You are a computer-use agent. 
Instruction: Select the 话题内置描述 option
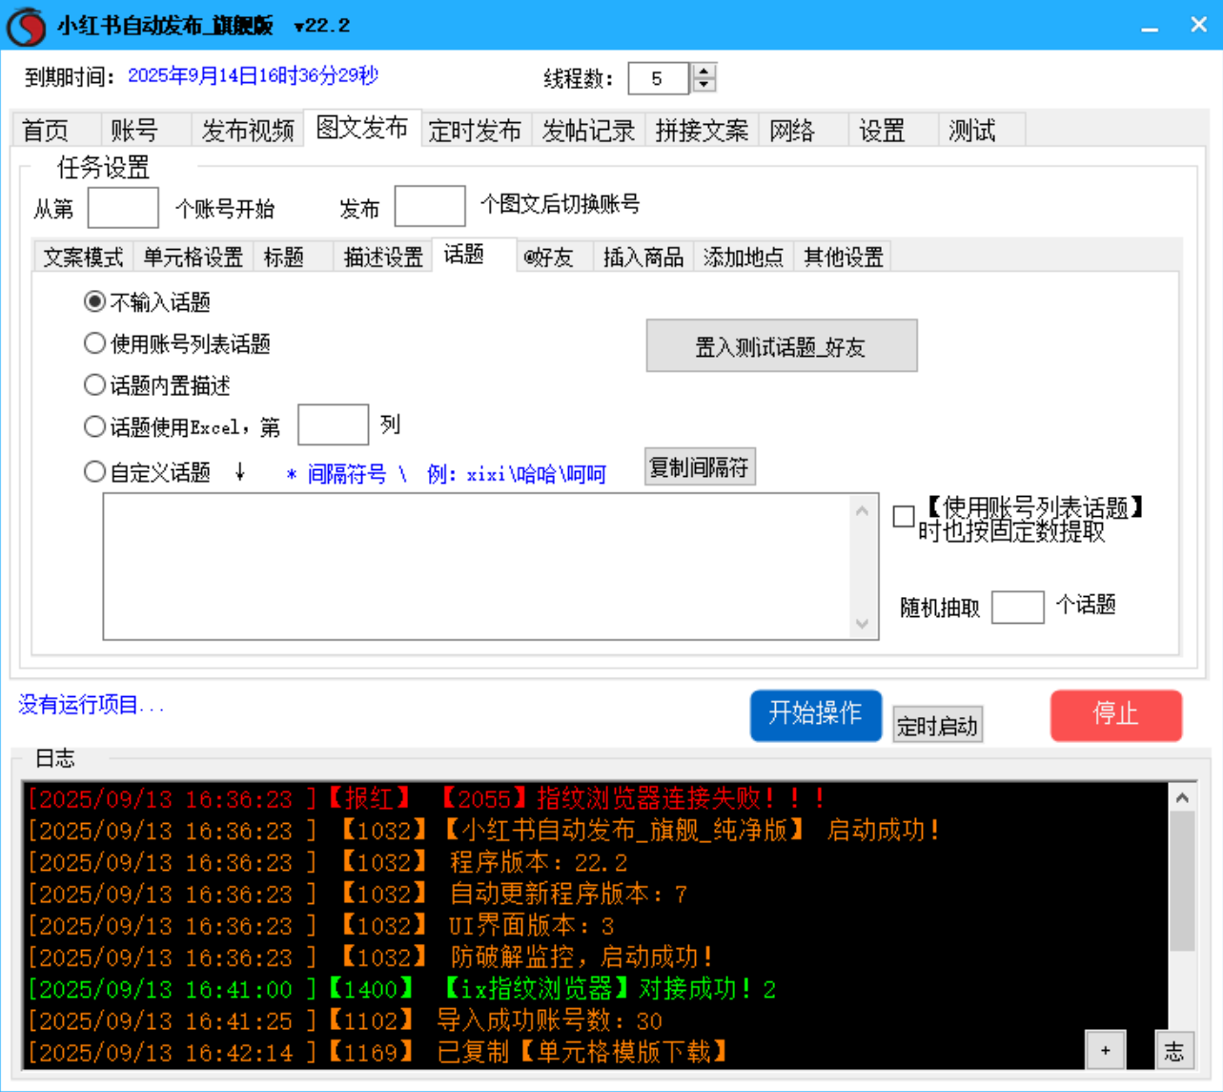93,384
